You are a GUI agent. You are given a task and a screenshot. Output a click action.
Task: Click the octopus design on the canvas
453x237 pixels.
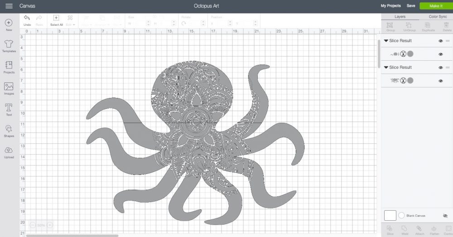point(195,143)
